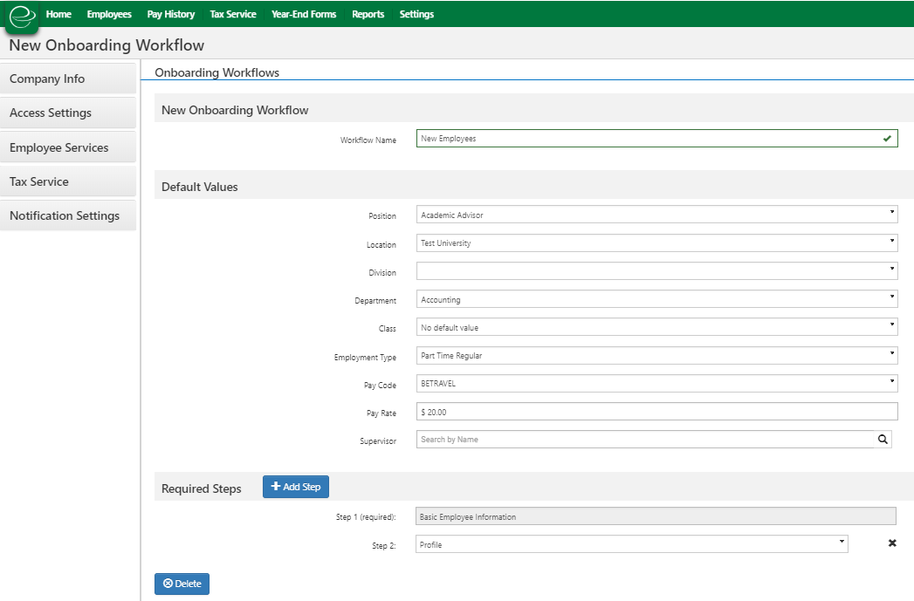Click the supervisor search magnifier icon

883,440
